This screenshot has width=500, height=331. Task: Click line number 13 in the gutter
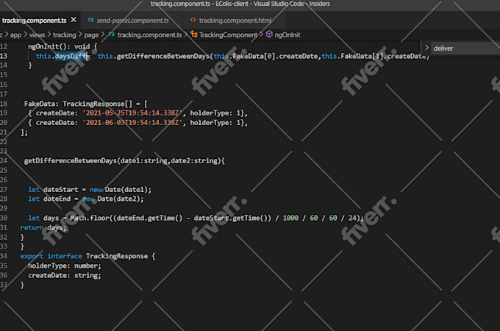[x=4, y=56]
